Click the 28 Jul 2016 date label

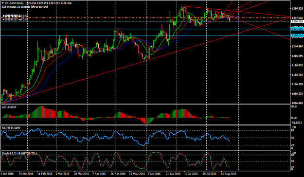pyautogui.click(x=210, y=174)
